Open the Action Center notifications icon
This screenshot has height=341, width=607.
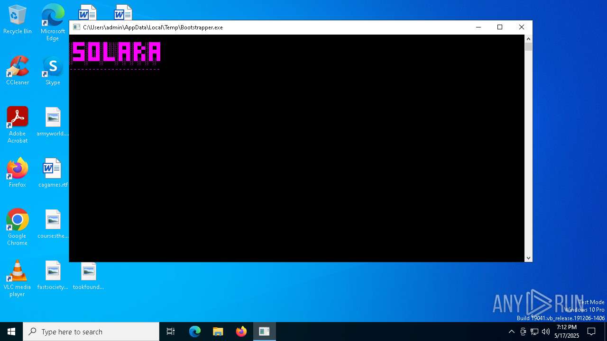coord(591,332)
